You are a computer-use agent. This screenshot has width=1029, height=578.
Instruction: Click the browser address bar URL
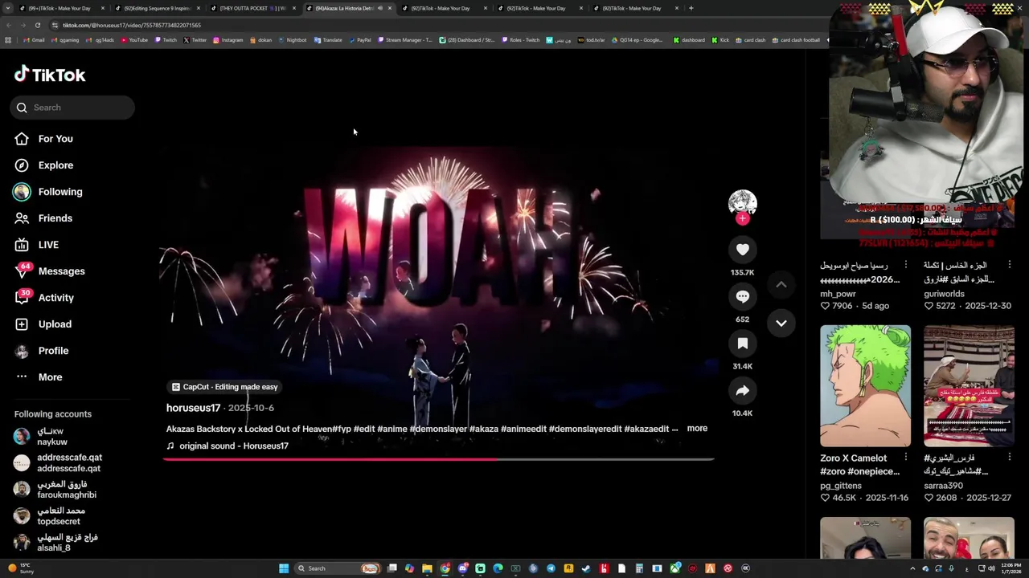click(x=132, y=25)
